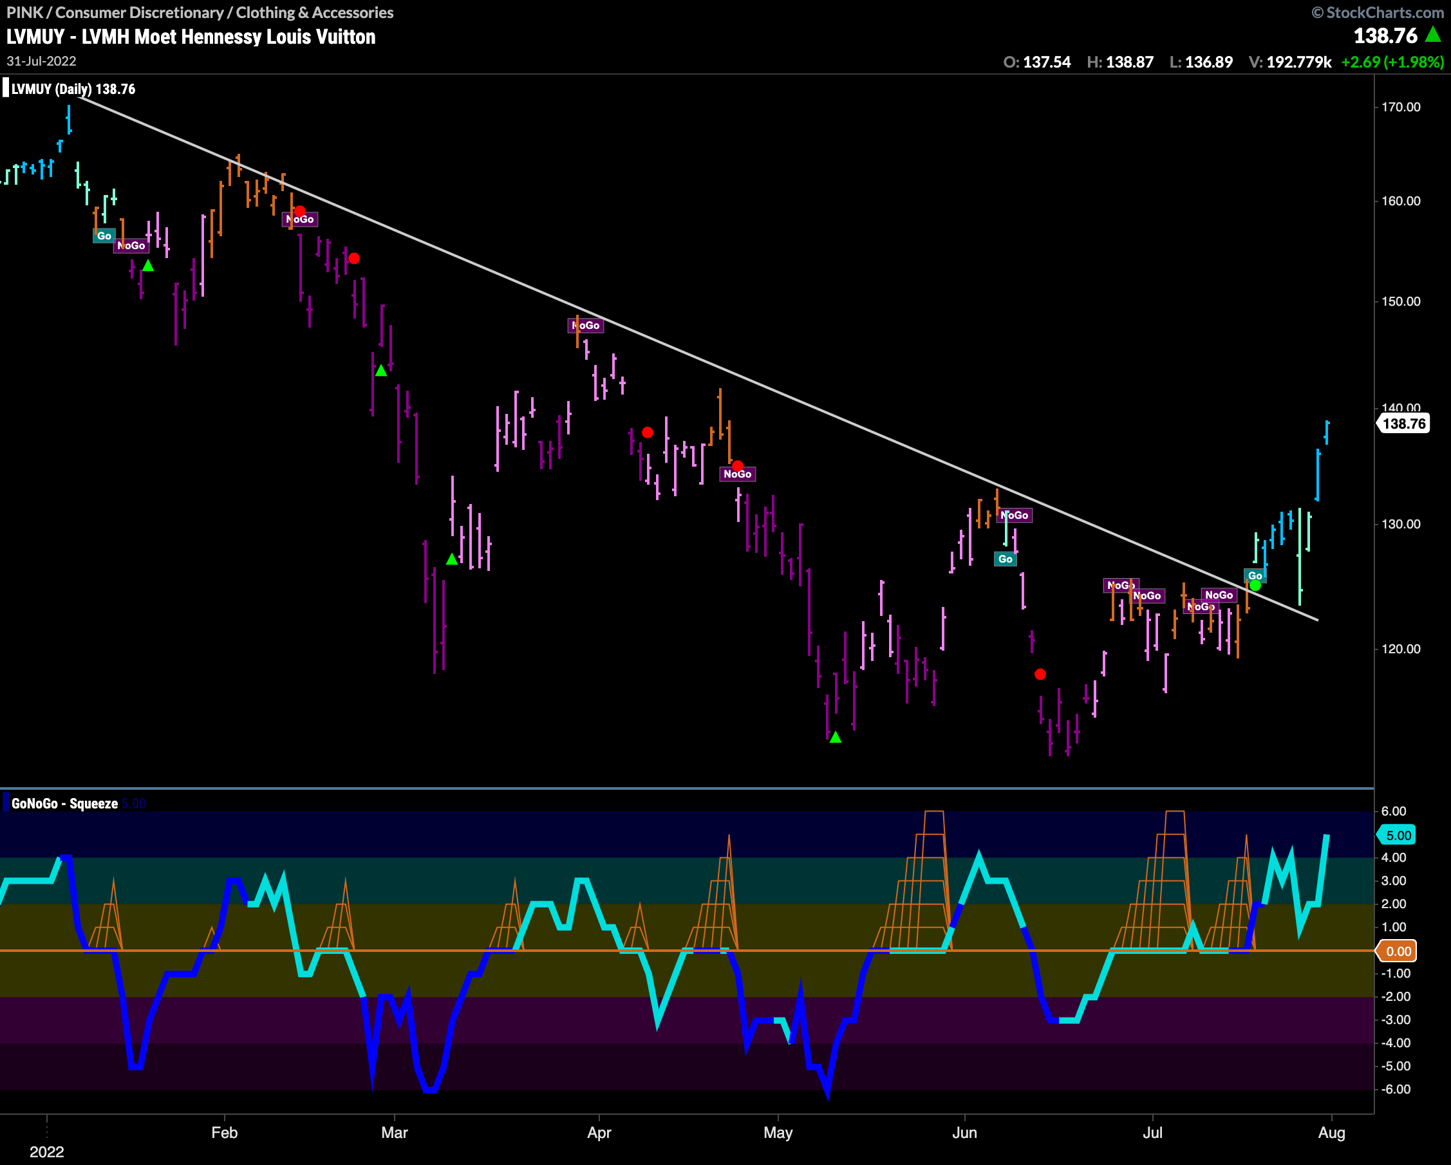Click the green triangle marker in late February
This screenshot has width=1451, height=1165.
[381, 370]
